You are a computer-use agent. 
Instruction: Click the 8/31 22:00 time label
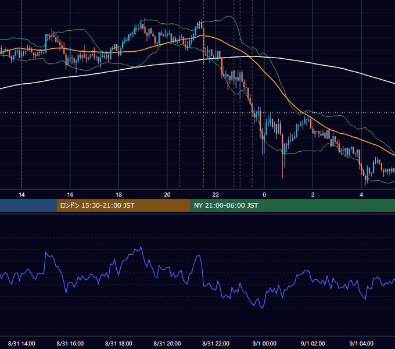click(216, 343)
